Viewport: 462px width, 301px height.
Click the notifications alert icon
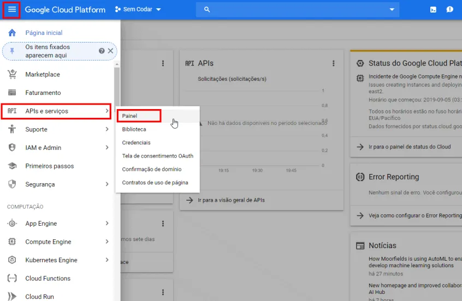point(449,10)
